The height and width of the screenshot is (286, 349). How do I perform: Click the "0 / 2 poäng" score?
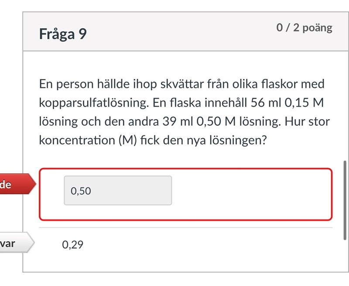click(x=304, y=28)
